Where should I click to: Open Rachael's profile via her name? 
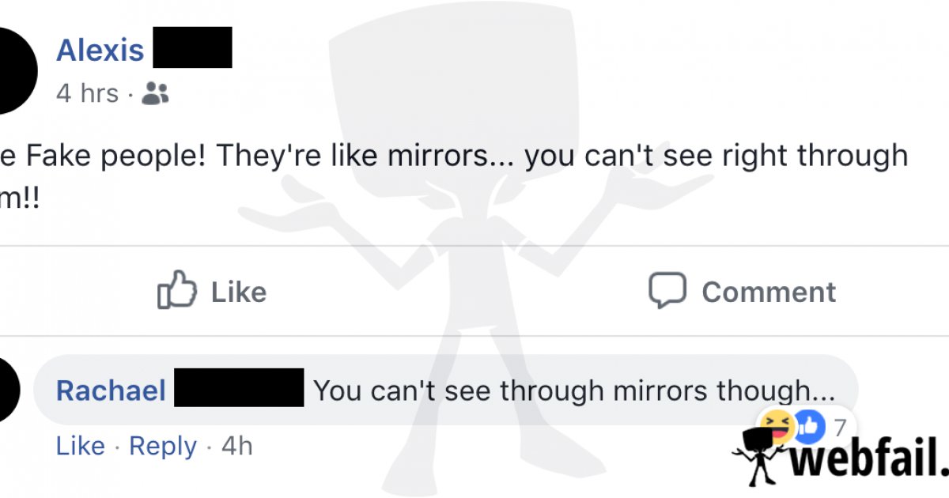pyautogui.click(x=111, y=390)
